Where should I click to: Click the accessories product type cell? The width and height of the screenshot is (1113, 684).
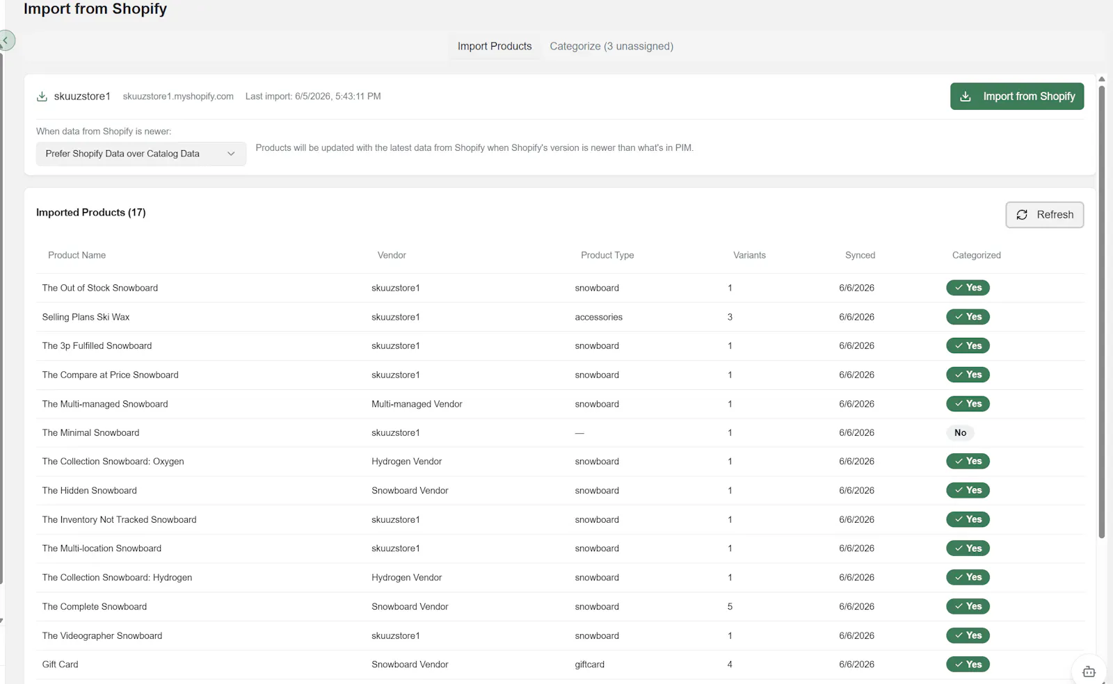(x=598, y=317)
